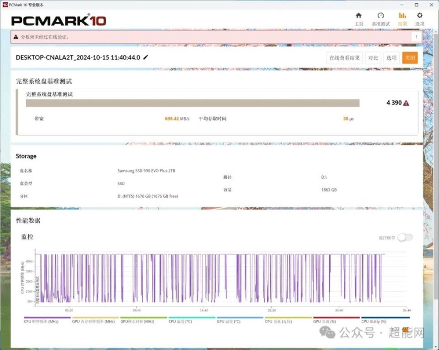Click the bandwidth value 698.42 MB/s
The image size is (439, 350).
pyautogui.click(x=177, y=119)
